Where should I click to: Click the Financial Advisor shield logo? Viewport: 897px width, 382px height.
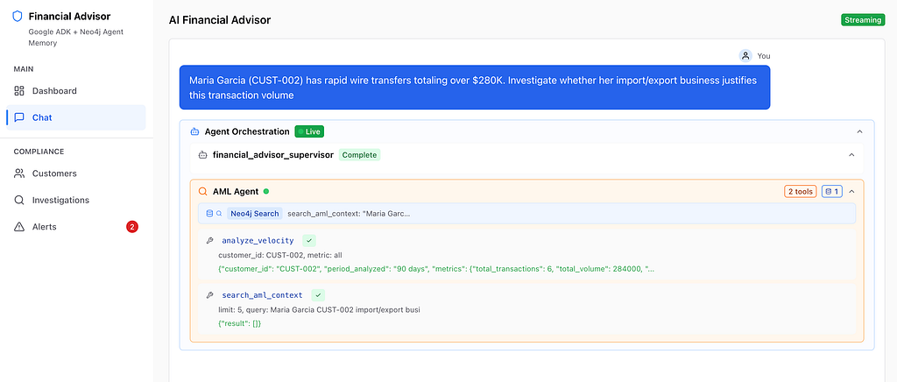pyautogui.click(x=18, y=16)
